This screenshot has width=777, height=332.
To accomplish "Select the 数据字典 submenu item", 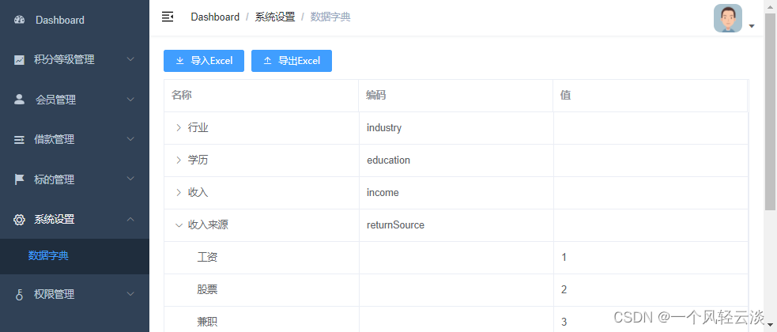I will tap(74, 256).
